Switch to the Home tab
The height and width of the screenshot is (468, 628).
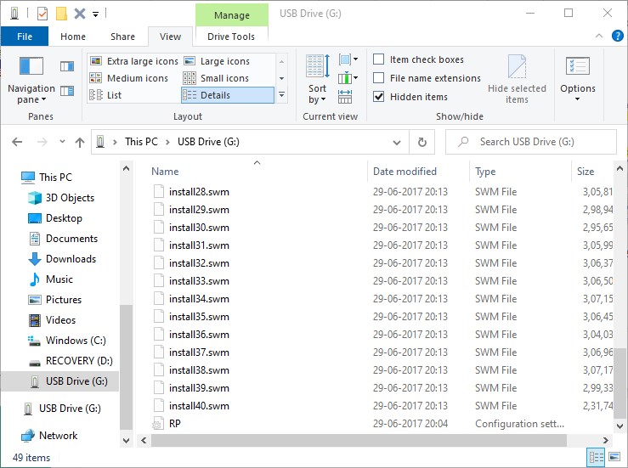[73, 37]
